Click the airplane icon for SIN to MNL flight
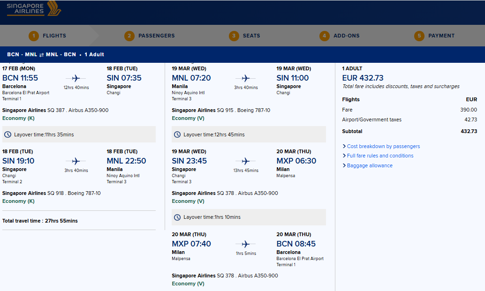This screenshot has height=291, width=485. coord(76,161)
